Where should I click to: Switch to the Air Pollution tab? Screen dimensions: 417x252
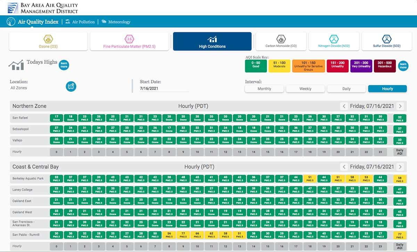click(83, 22)
